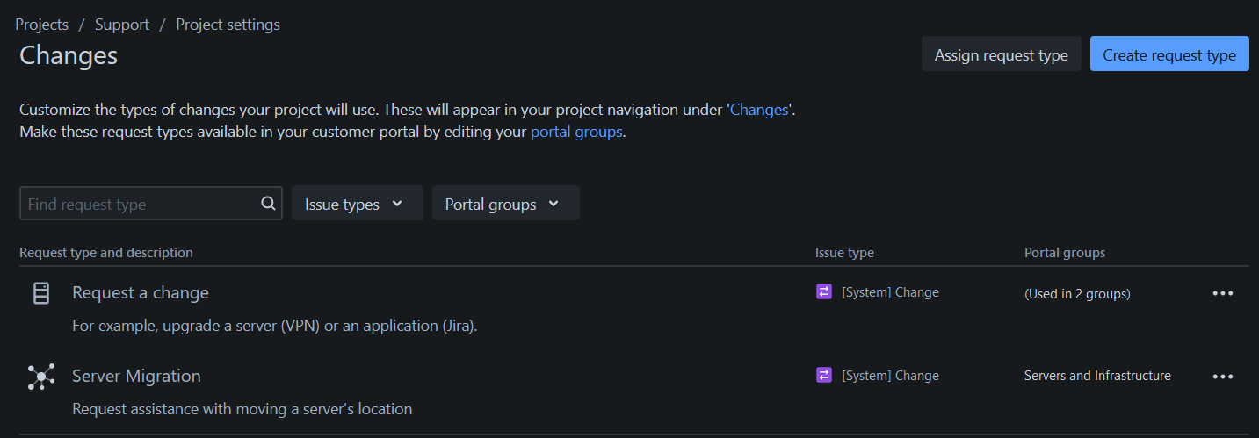Click 'Servers and Infrastructure' portal group

pyautogui.click(x=1097, y=376)
